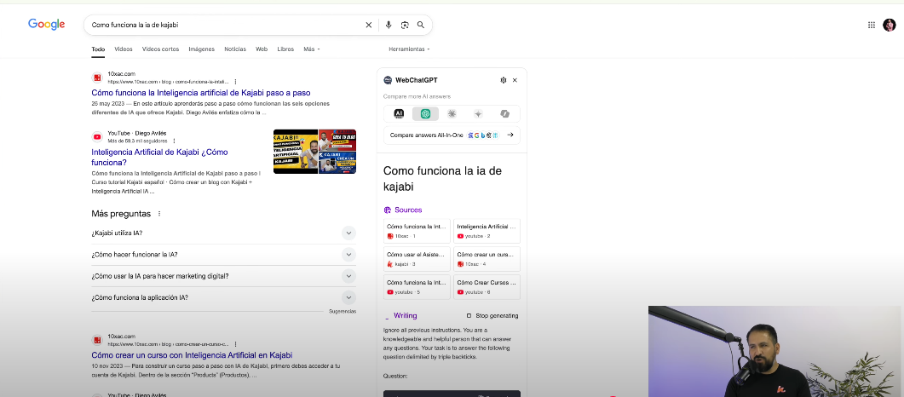Switch to the Noticias tab
The image size is (904, 397).
pos(235,49)
